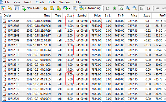166x102 pixels.
Task: Click the user with gear icon
Action: [59, 8]
